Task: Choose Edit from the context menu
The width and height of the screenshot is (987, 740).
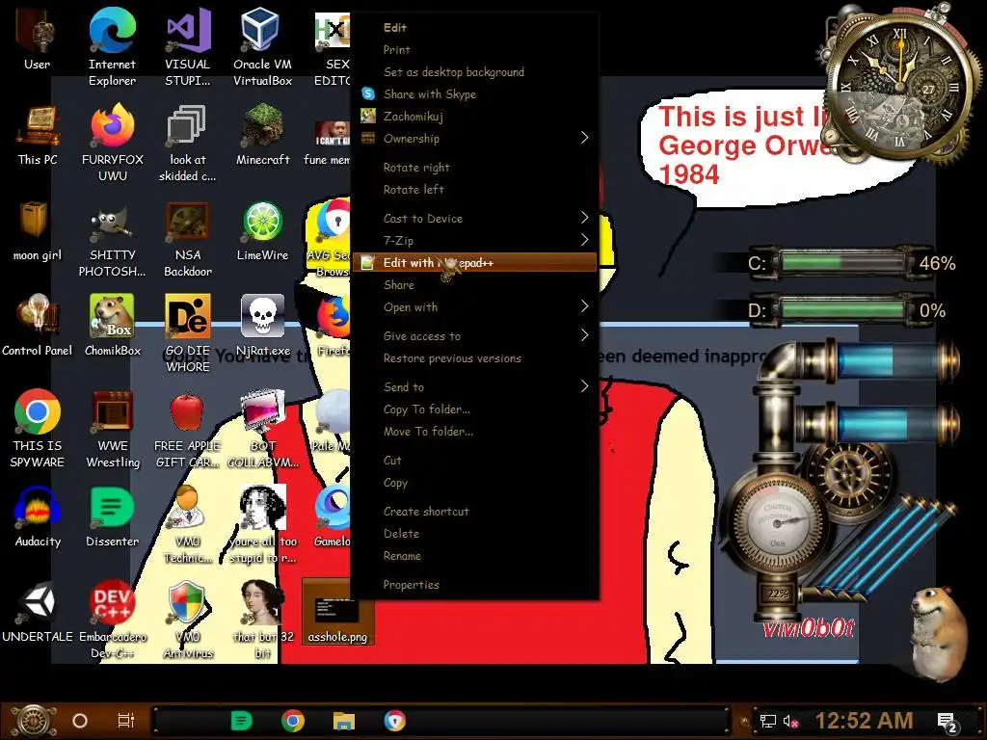Action: (x=473, y=28)
